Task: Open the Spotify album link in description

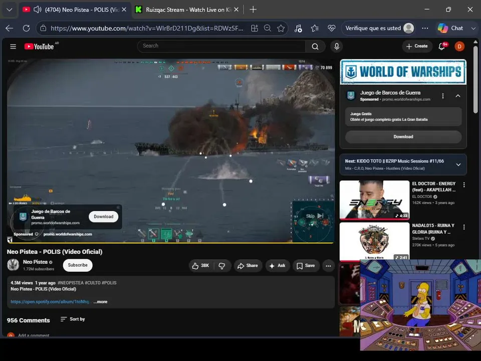Action: (50, 302)
